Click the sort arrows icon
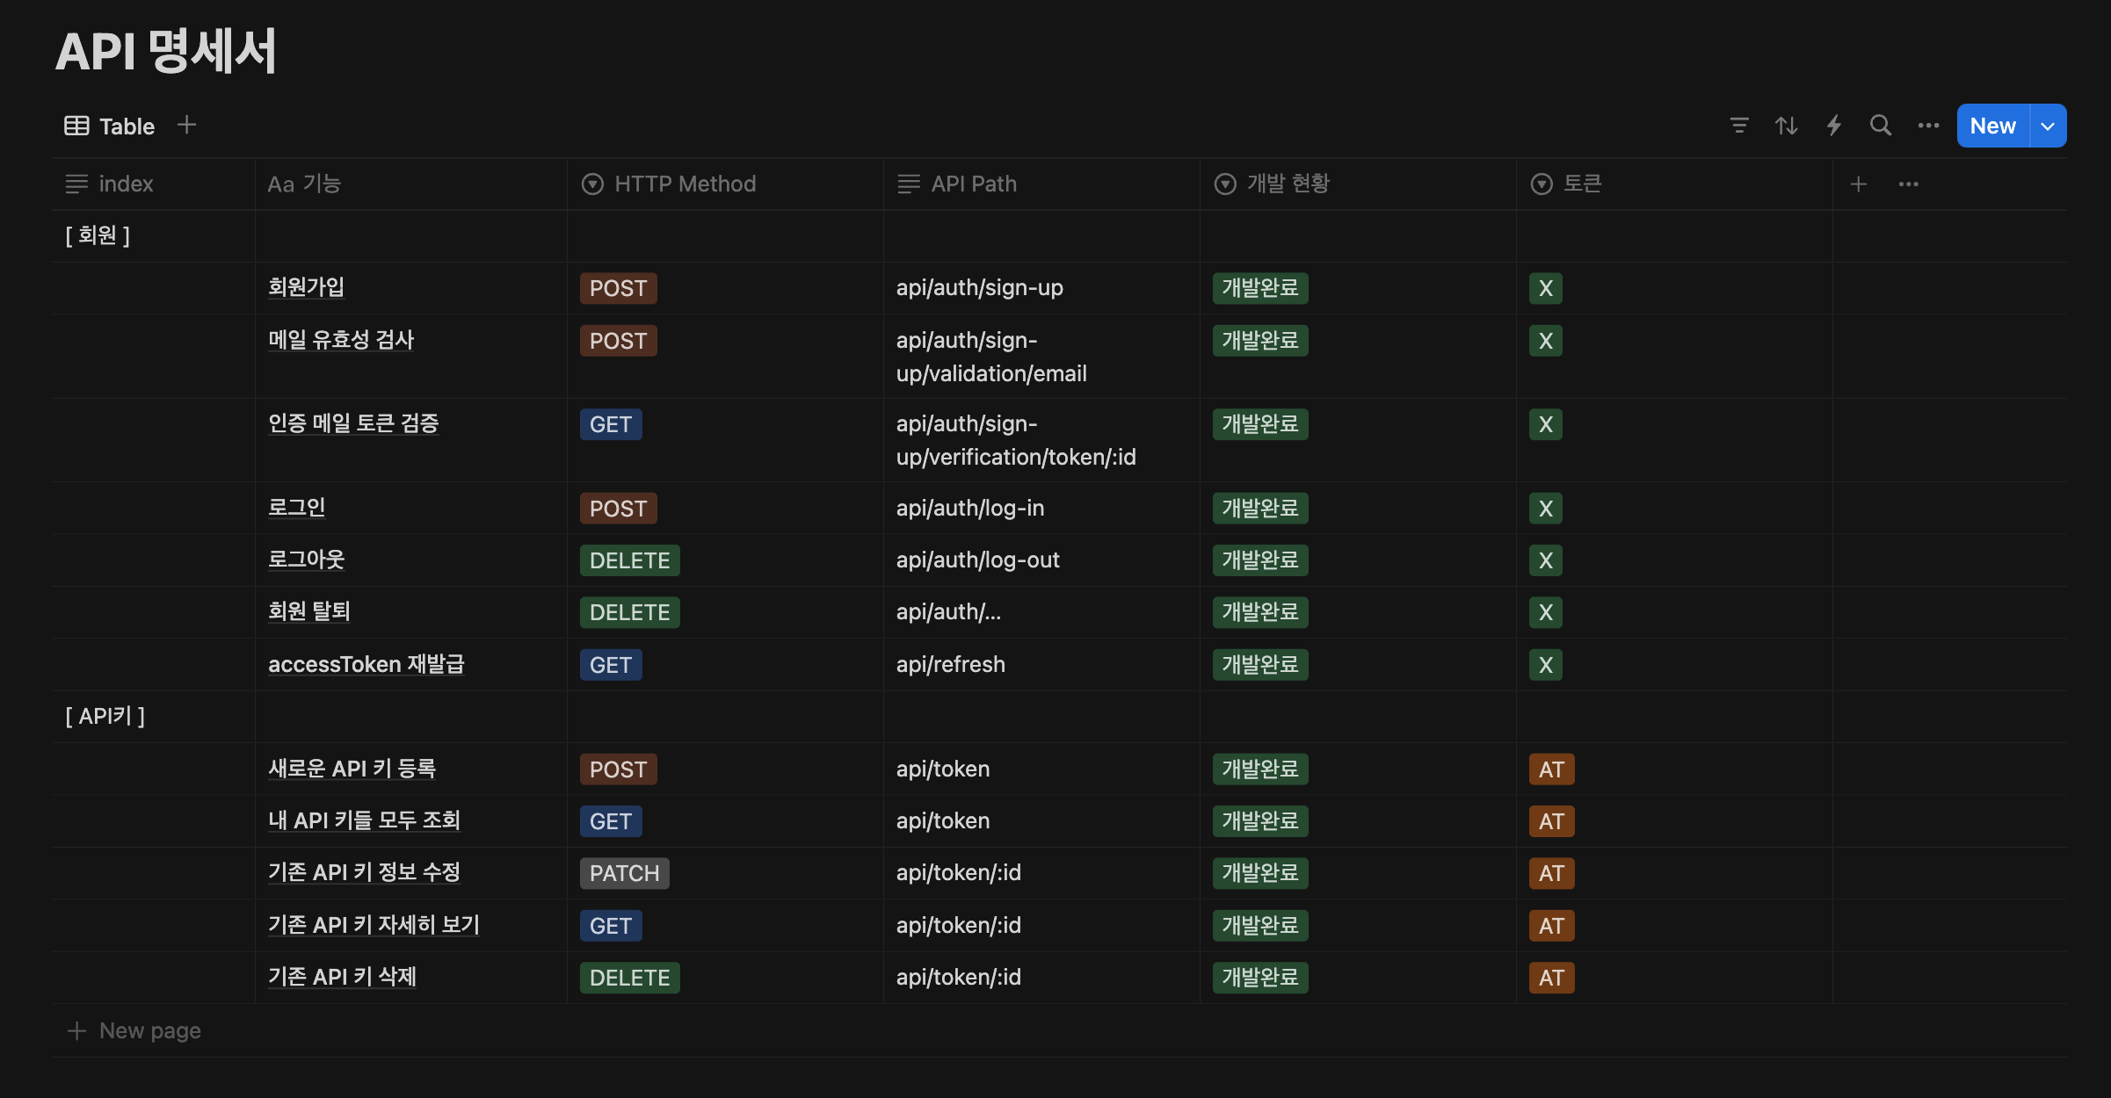This screenshot has width=2111, height=1098. click(1786, 126)
